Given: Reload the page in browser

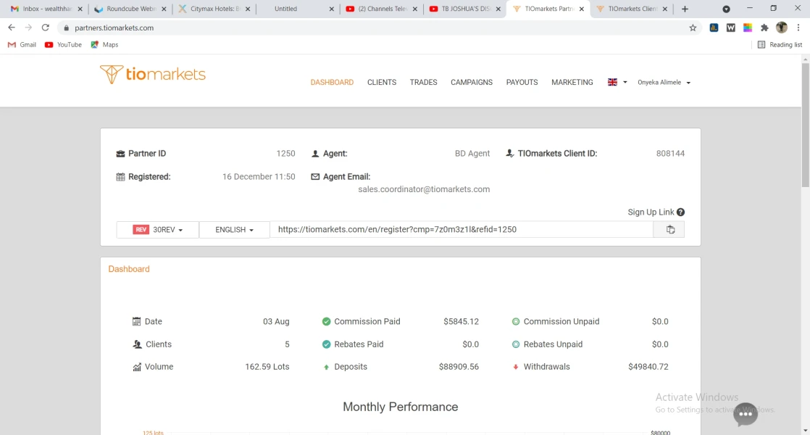Looking at the screenshot, I should click(46, 28).
